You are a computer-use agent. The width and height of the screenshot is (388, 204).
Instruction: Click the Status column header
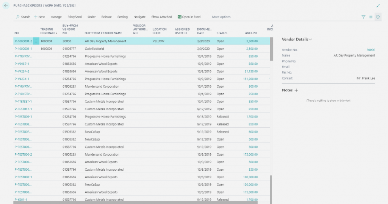(x=222, y=33)
